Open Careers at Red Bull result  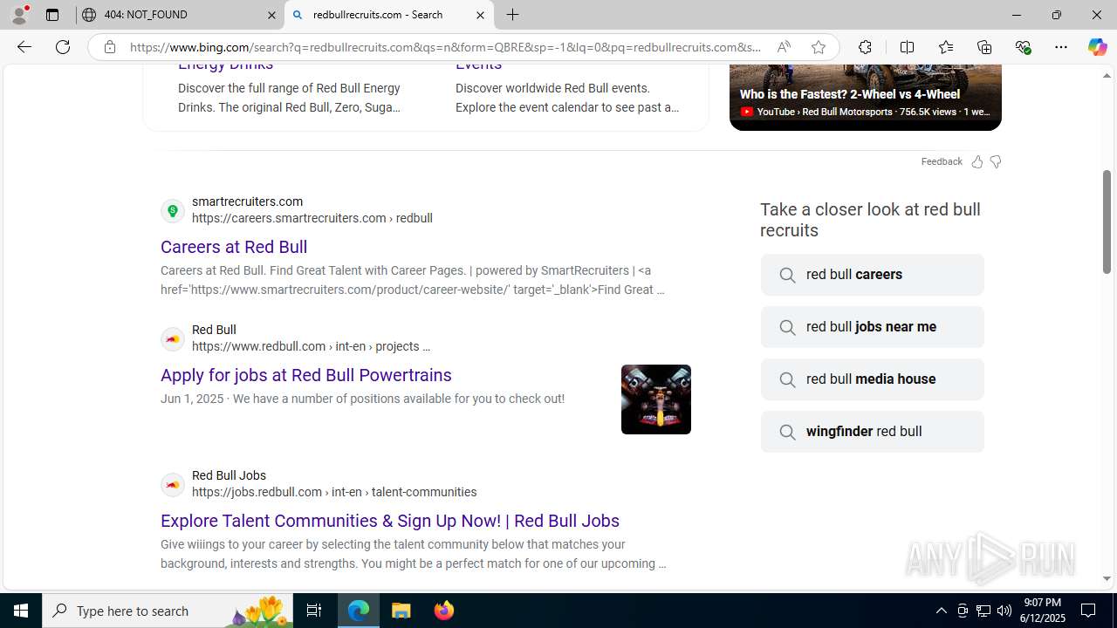(234, 247)
